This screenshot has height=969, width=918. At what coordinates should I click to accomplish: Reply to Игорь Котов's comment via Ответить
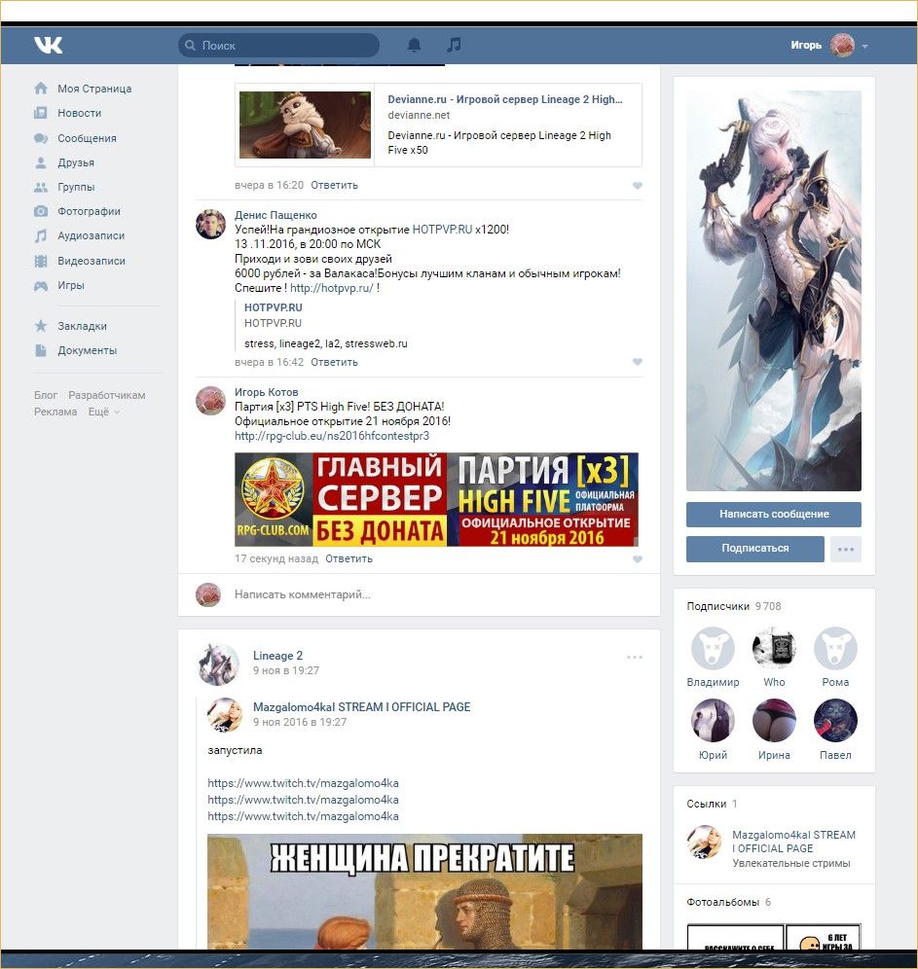(349, 558)
